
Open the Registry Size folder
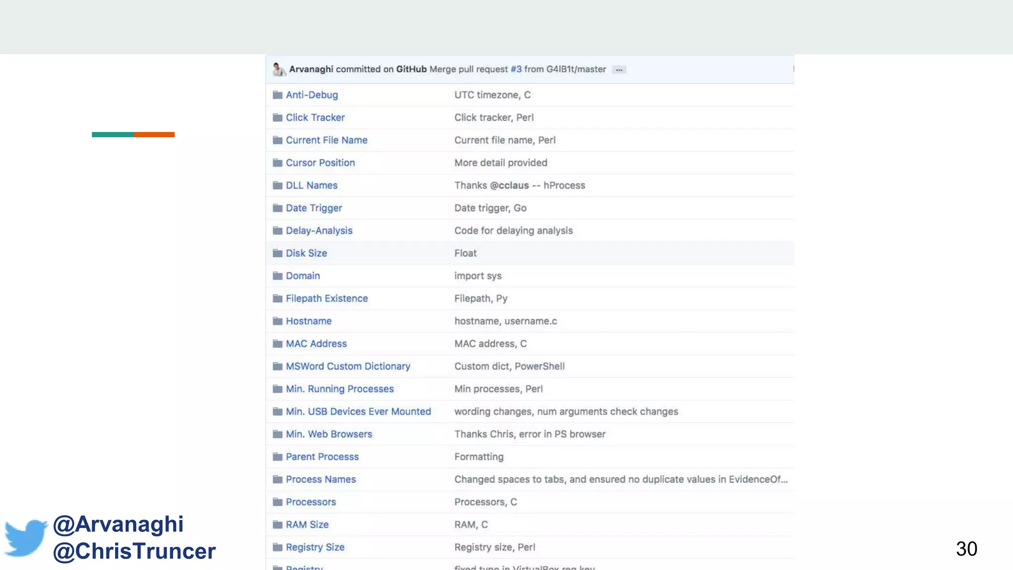[315, 547]
